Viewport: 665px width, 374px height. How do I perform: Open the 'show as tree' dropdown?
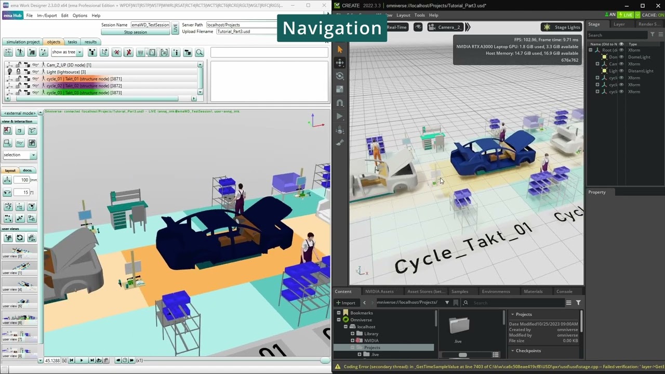[66, 52]
